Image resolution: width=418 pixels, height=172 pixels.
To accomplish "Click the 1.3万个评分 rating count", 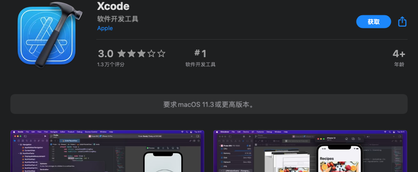I will 111,64.
